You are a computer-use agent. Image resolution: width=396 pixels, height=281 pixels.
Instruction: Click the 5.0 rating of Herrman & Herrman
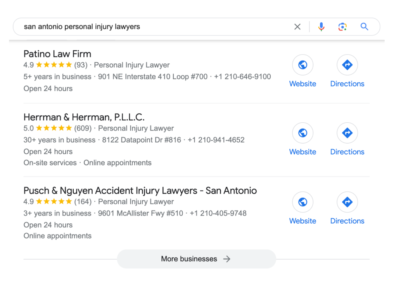pos(29,128)
